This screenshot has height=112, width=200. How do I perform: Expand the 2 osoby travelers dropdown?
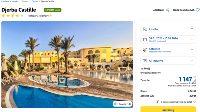tap(168, 29)
